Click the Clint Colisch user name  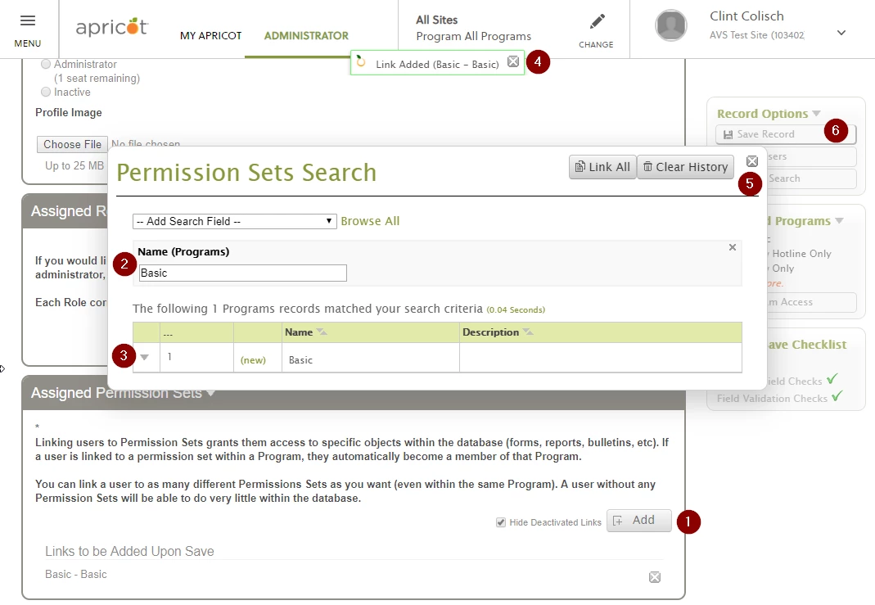pos(746,16)
